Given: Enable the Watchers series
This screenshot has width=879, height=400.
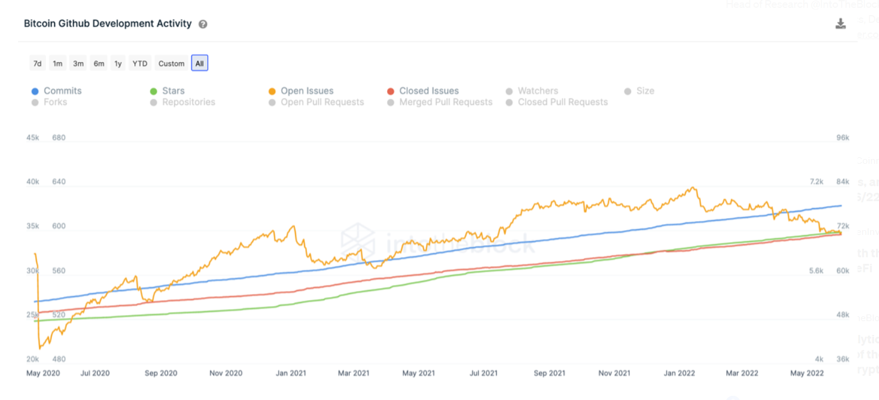Looking at the screenshot, I should [532, 91].
